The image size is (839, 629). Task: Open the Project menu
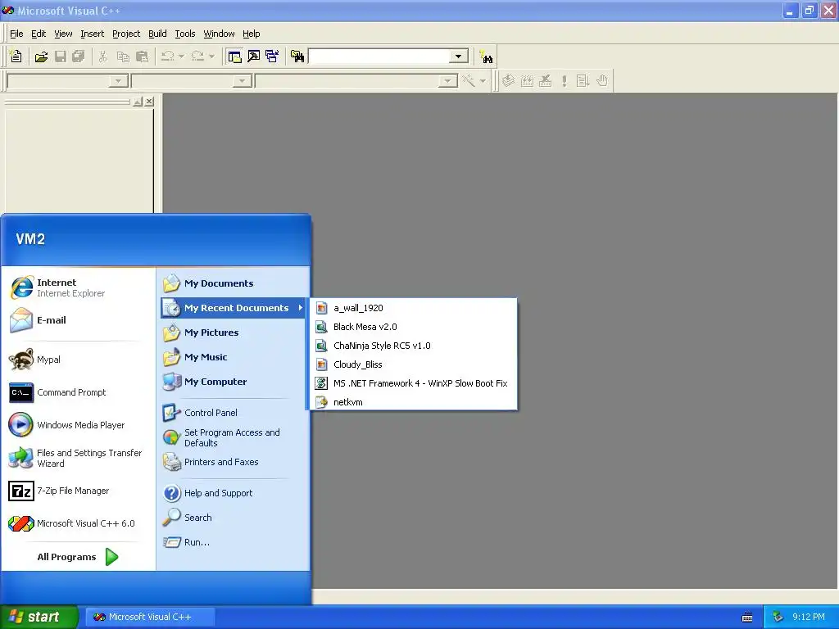click(x=126, y=34)
